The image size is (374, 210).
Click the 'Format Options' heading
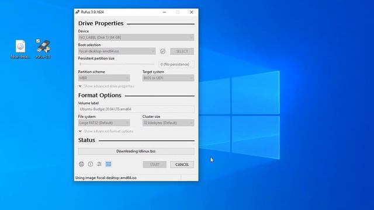click(x=100, y=95)
